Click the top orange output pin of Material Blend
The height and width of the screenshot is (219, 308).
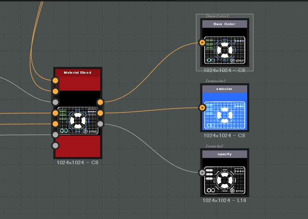tap(100, 102)
